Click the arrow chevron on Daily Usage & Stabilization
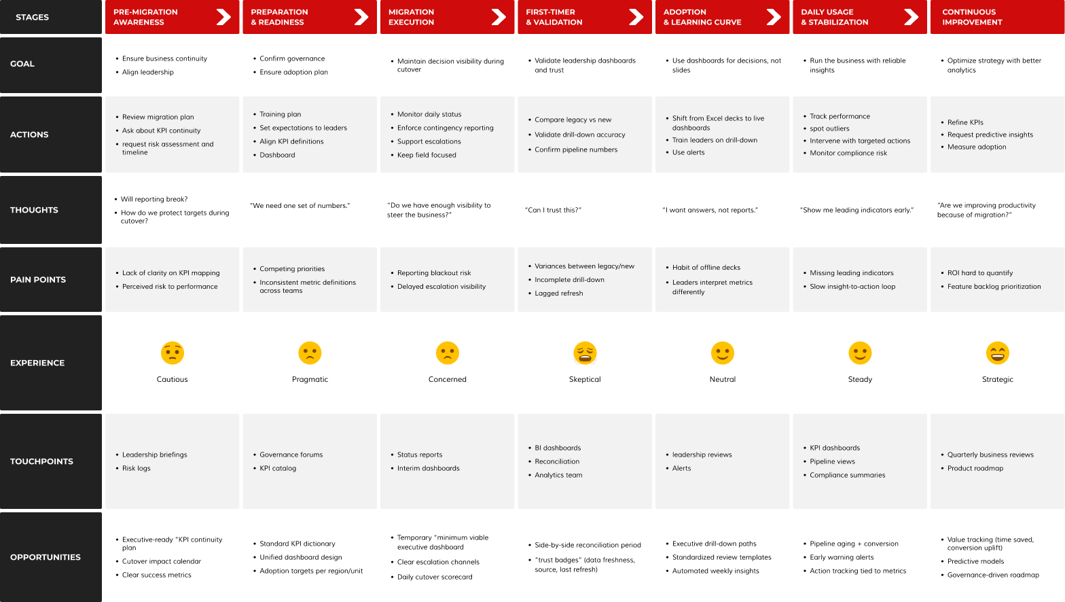 [x=911, y=17]
